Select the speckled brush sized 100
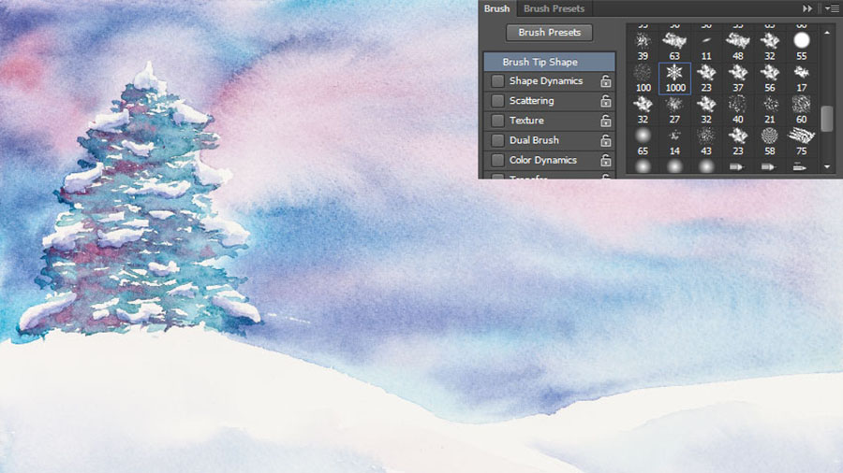 point(643,73)
